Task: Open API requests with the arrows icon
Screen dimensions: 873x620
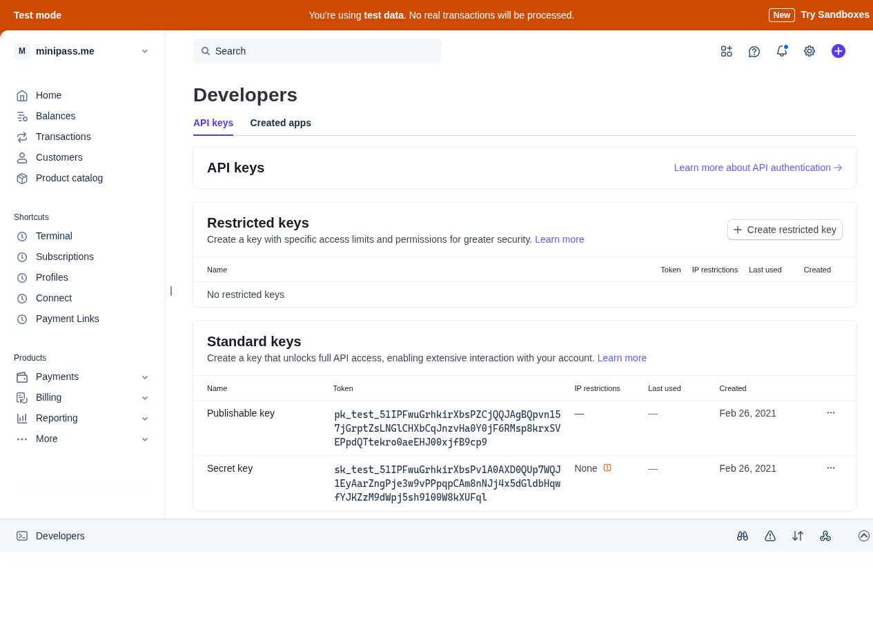Action: [797, 535]
